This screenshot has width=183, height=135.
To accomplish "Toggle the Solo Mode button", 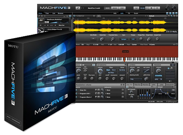I will pyautogui.click(x=93, y=39).
